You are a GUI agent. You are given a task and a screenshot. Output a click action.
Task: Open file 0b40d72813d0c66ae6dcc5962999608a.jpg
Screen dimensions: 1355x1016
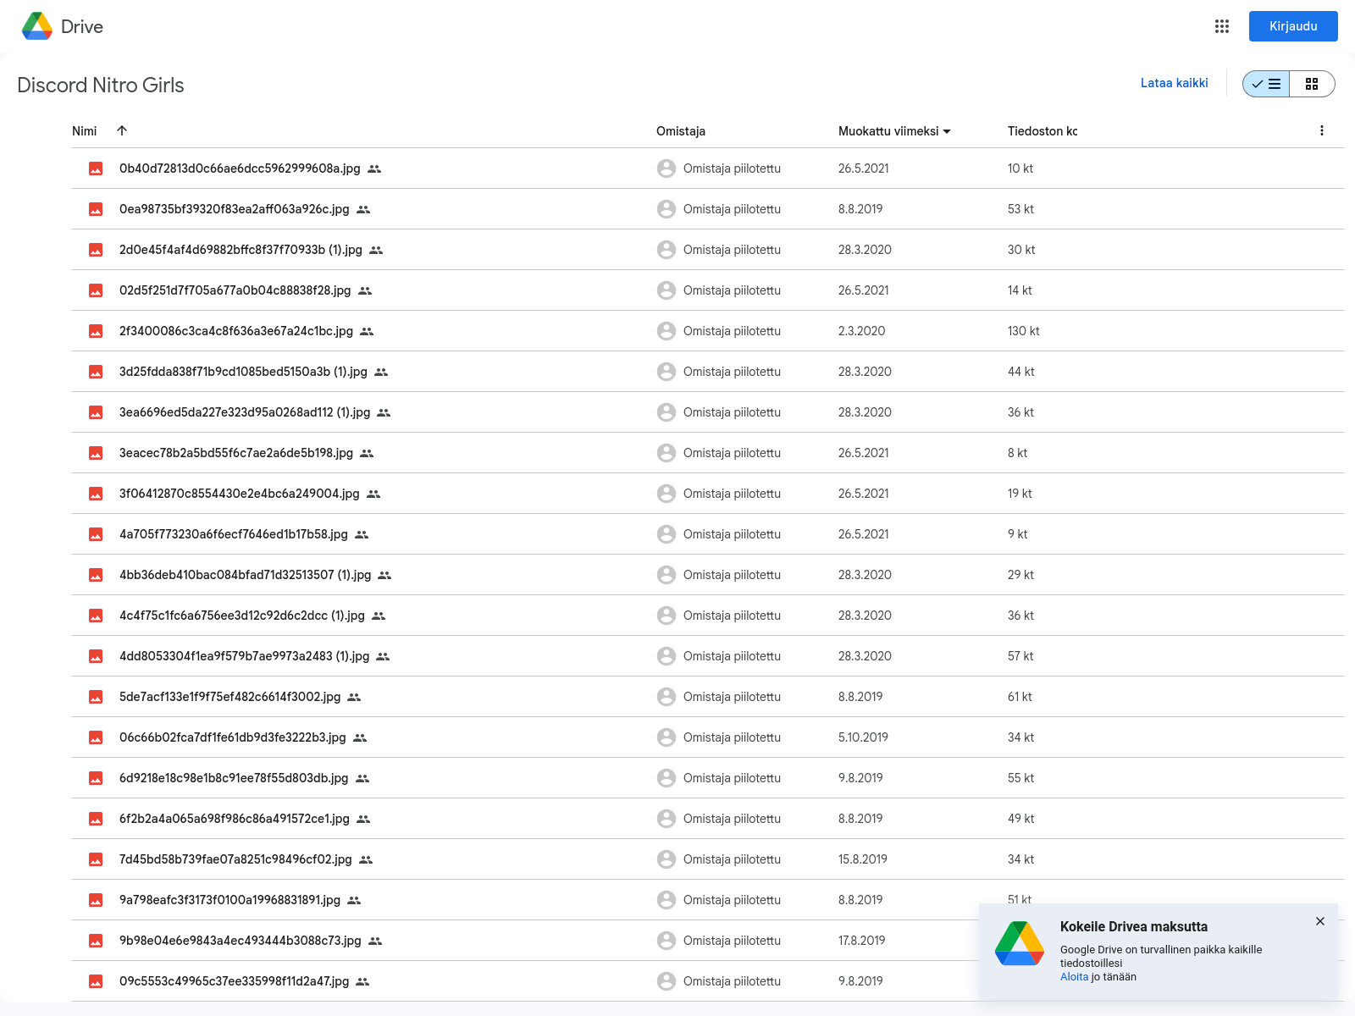pyautogui.click(x=240, y=168)
